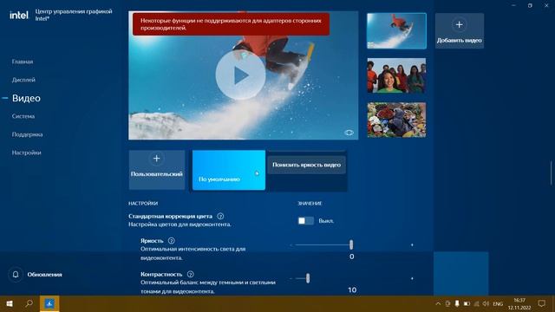555x312 pixels.
Task: Select the snowboarder video thumbnail
Action: point(396,31)
